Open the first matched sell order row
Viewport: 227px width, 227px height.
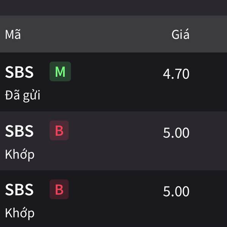click(x=113, y=141)
